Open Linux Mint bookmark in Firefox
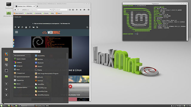 pos(29,13)
